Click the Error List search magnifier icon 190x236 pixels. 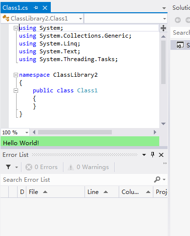pyautogui.click(x=157, y=179)
